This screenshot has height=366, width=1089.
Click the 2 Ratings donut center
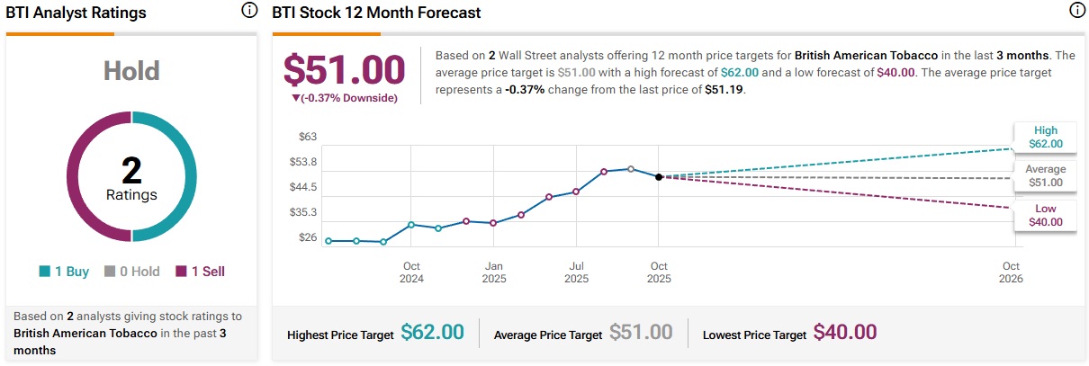coord(131,177)
